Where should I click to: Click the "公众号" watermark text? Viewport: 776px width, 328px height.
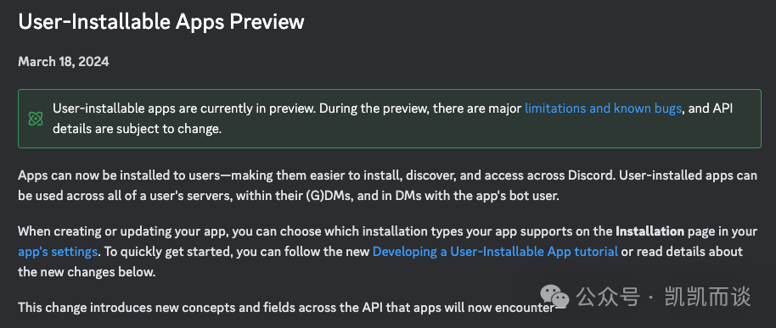tap(609, 297)
